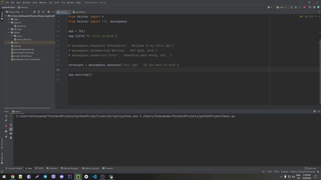Select temperature unit converter.py file

26,59
